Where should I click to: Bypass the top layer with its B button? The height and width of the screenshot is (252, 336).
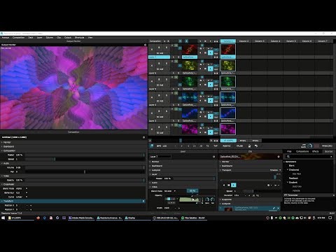[x=159, y=48]
